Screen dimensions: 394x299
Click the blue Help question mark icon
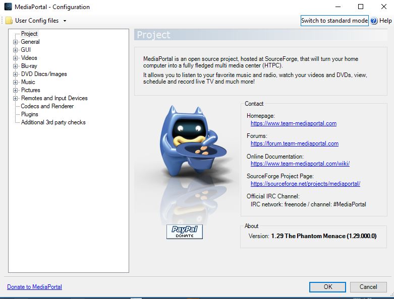[374, 21]
